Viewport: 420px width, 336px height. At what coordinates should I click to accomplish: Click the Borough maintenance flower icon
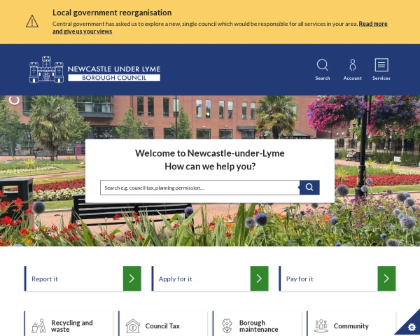(x=227, y=325)
